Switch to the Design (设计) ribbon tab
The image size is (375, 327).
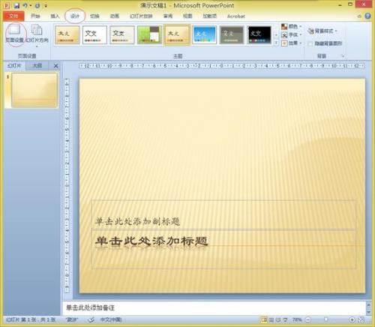point(75,16)
